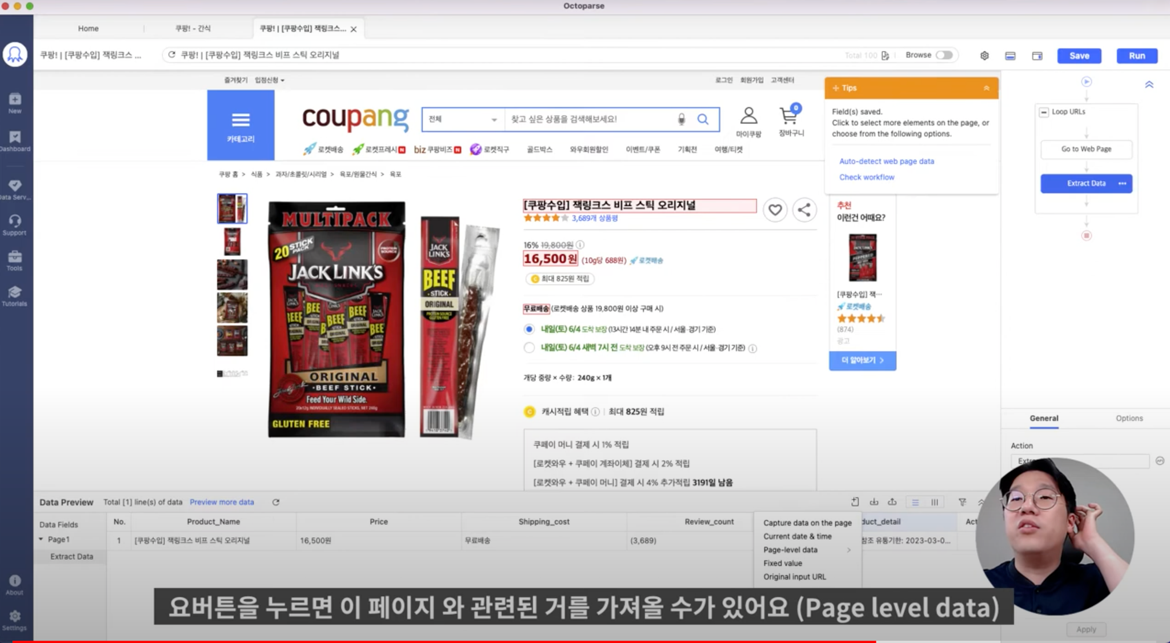Click workflow end stop node

click(1087, 235)
